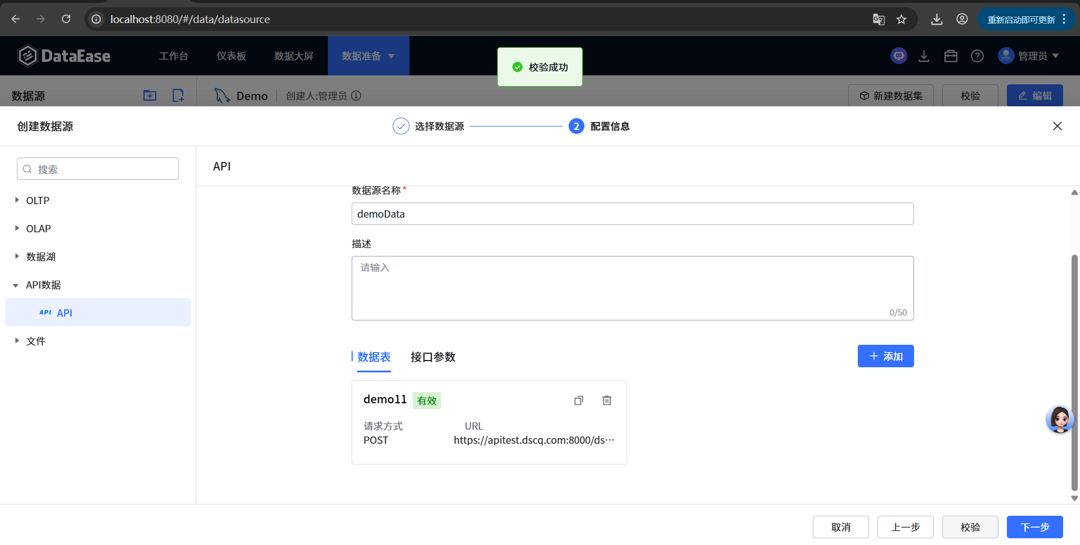Open the help question mark icon
This screenshot has height=545, width=1080.
pyautogui.click(x=977, y=56)
